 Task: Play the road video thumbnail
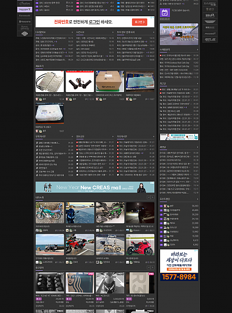click(179, 34)
